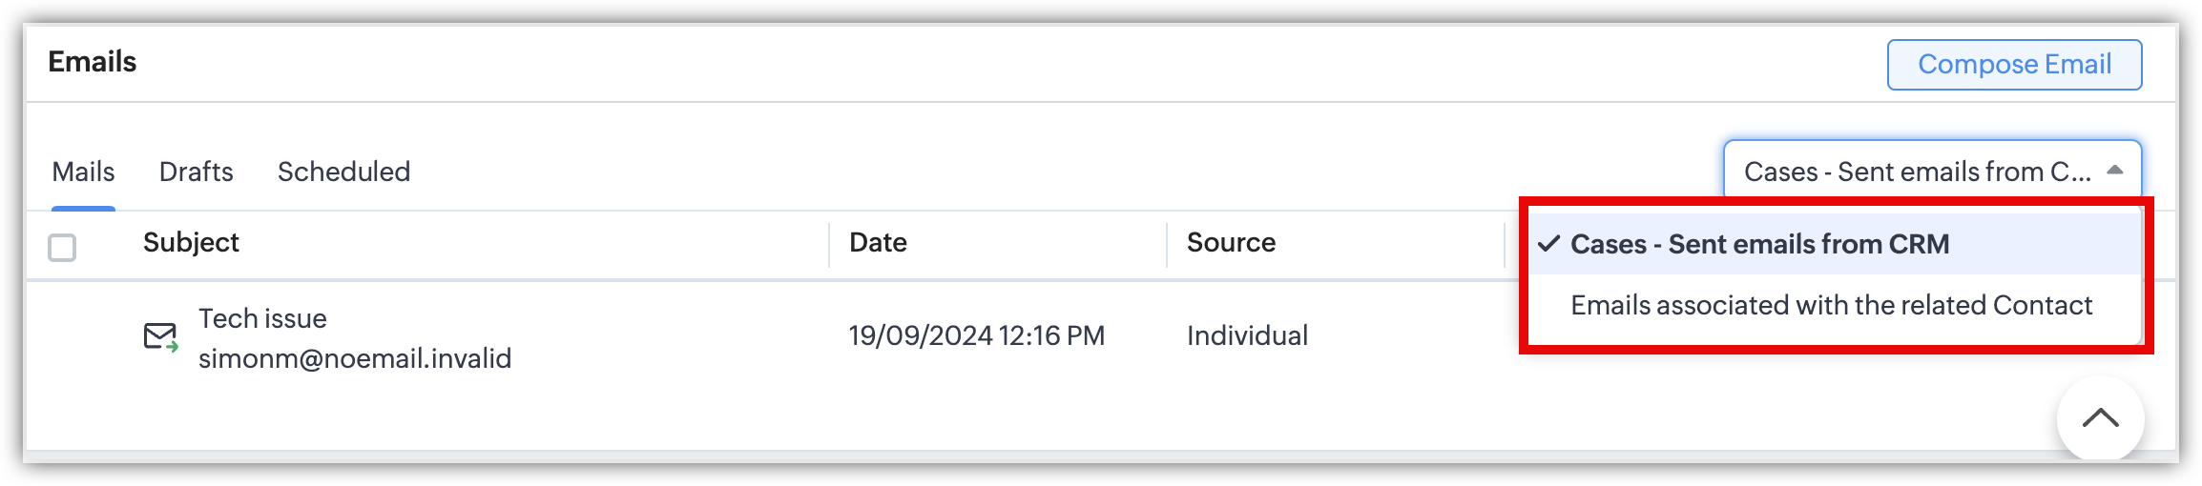
Task: Click the Compose Email button
Action: coord(2014,65)
